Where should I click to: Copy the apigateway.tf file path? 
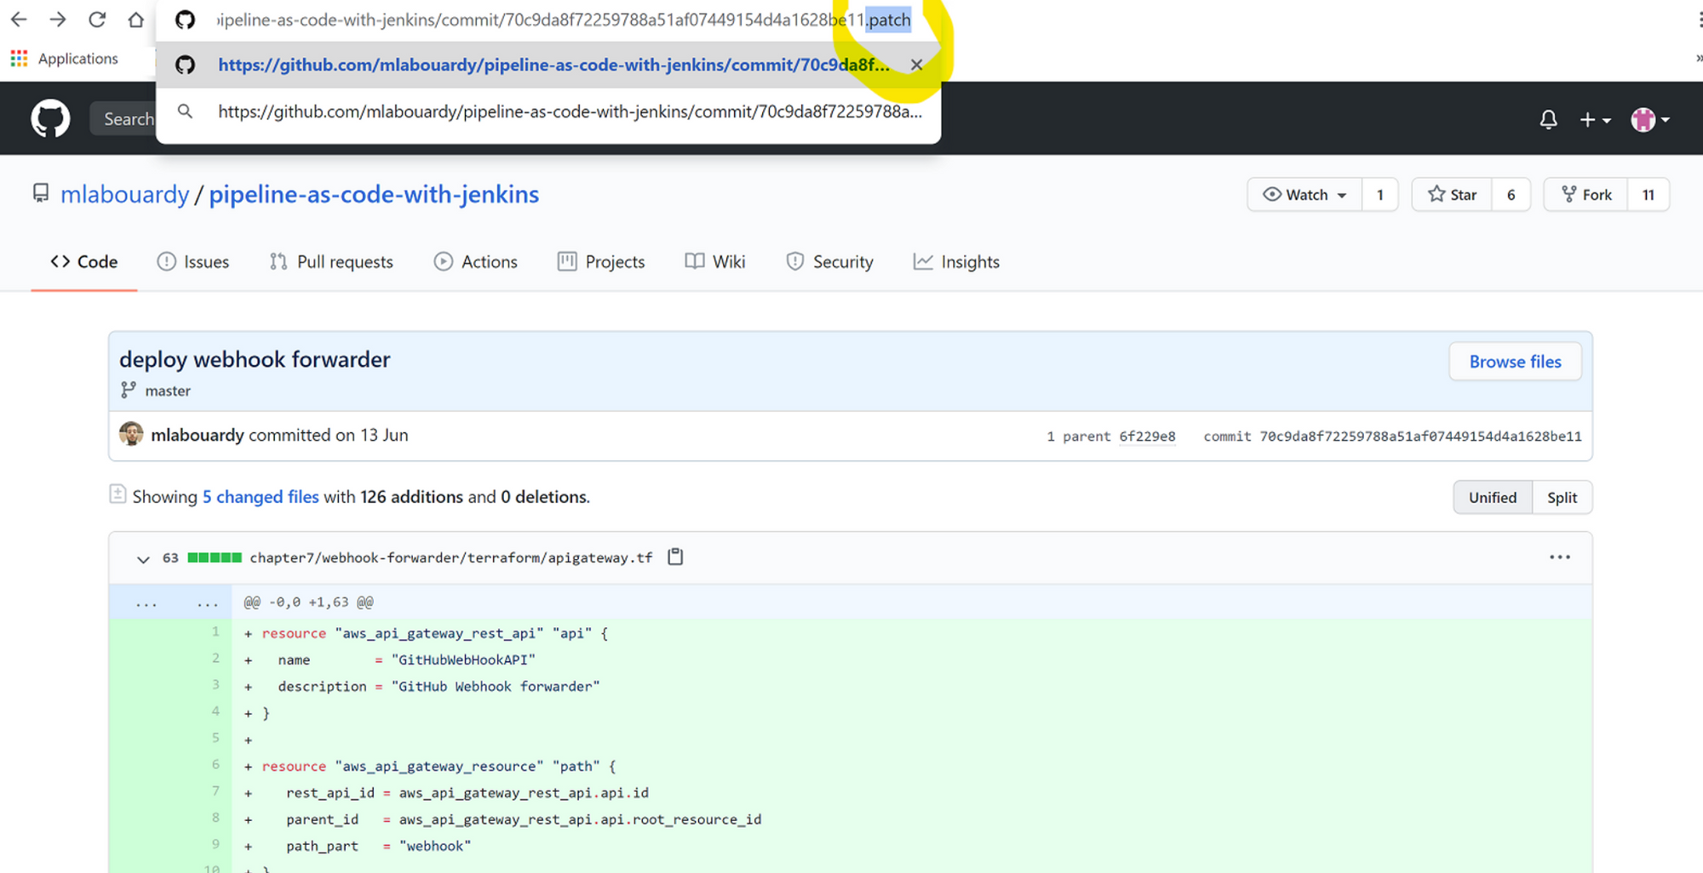(675, 557)
